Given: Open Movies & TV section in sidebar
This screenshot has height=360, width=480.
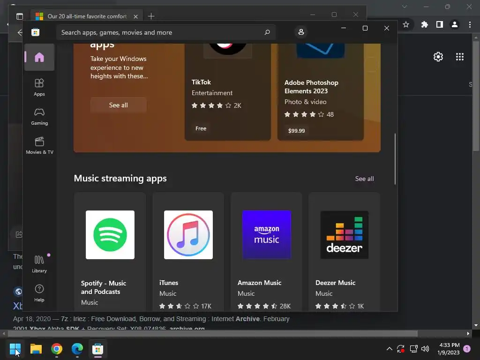Looking at the screenshot, I should [x=39, y=145].
